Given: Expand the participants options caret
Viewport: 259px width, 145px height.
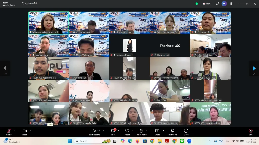Looking at the screenshot, I should (x=103, y=131).
